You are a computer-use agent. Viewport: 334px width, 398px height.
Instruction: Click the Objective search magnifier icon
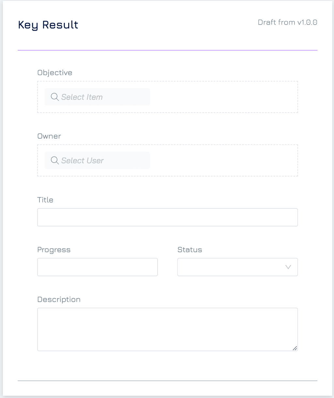coord(55,97)
